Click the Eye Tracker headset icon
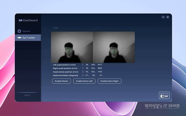Screen dimensions: 186x116 click(19, 38)
